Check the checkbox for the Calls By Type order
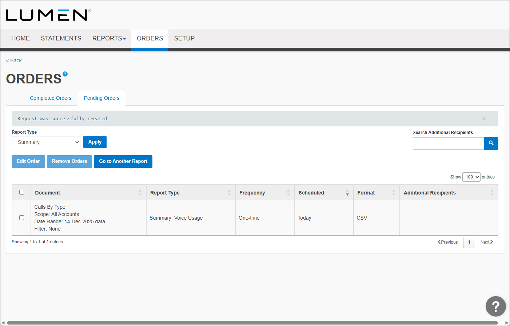The width and height of the screenshot is (510, 326). [21, 217]
